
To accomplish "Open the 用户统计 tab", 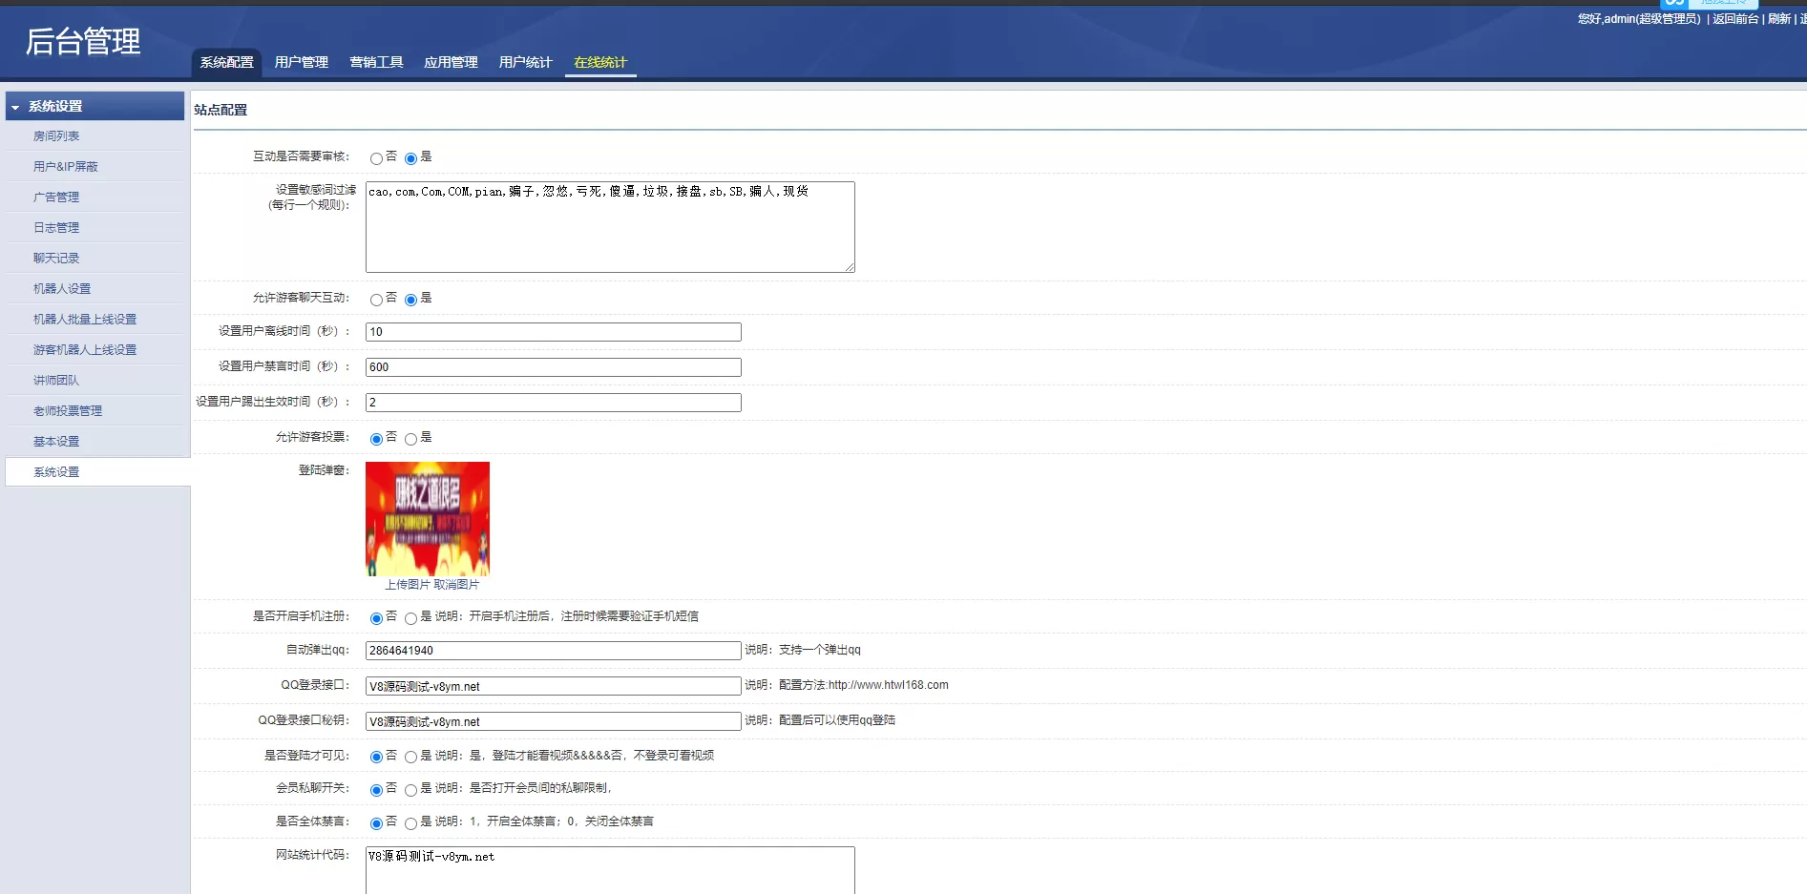I will pos(525,62).
